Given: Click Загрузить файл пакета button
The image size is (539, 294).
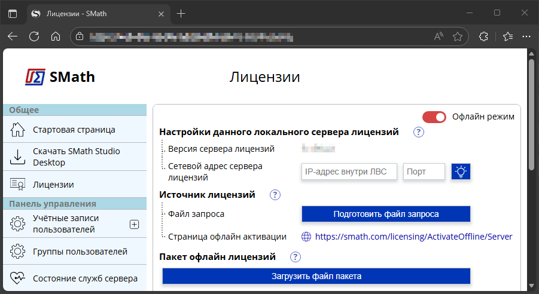Looking at the screenshot, I should (316, 276).
